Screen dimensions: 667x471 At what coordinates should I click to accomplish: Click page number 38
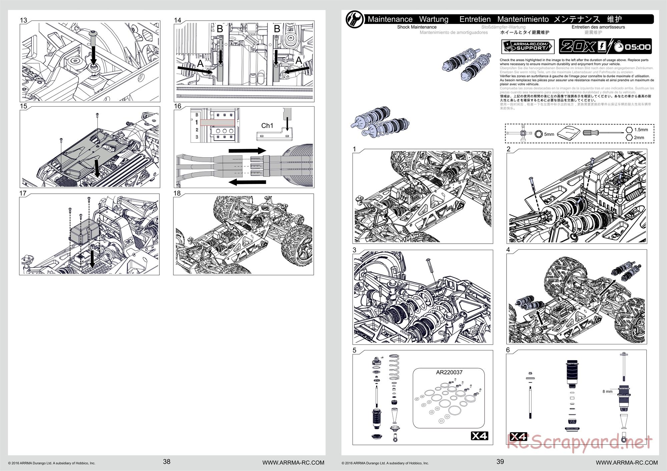[x=167, y=462]
